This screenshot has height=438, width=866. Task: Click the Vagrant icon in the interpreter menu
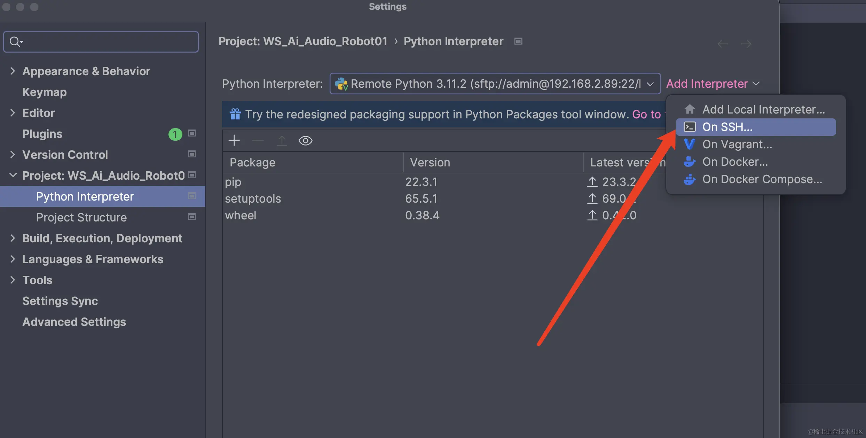pyautogui.click(x=690, y=144)
